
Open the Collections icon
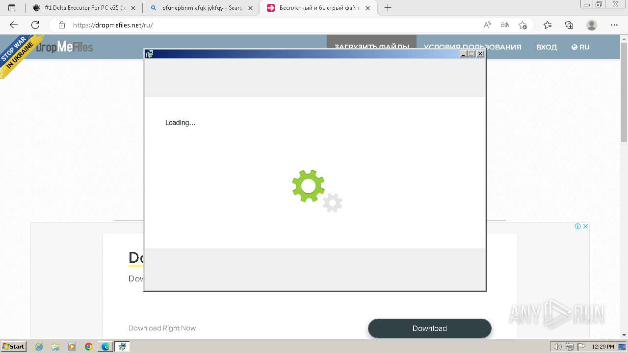569,25
